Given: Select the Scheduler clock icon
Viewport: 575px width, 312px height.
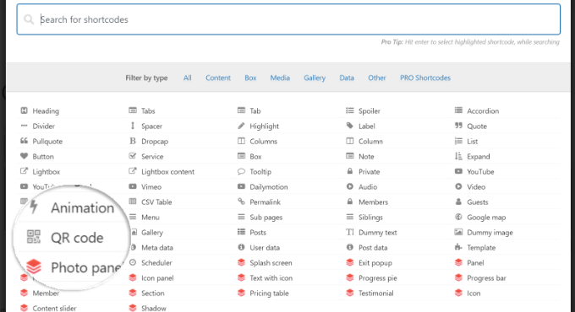Looking at the screenshot, I should pos(133,262).
